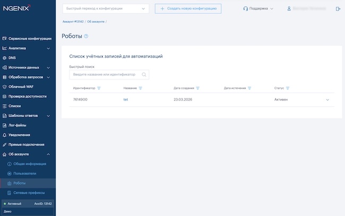The width and height of the screenshot is (345, 216).
Task: Click the Активен status cell
Action: (281, 100)
